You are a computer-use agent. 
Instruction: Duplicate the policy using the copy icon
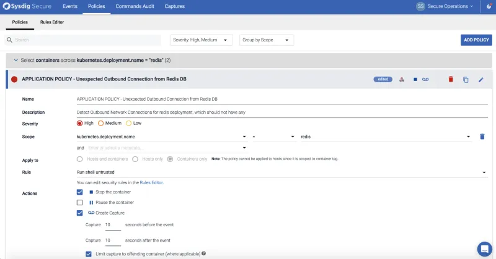click(466, 80)
